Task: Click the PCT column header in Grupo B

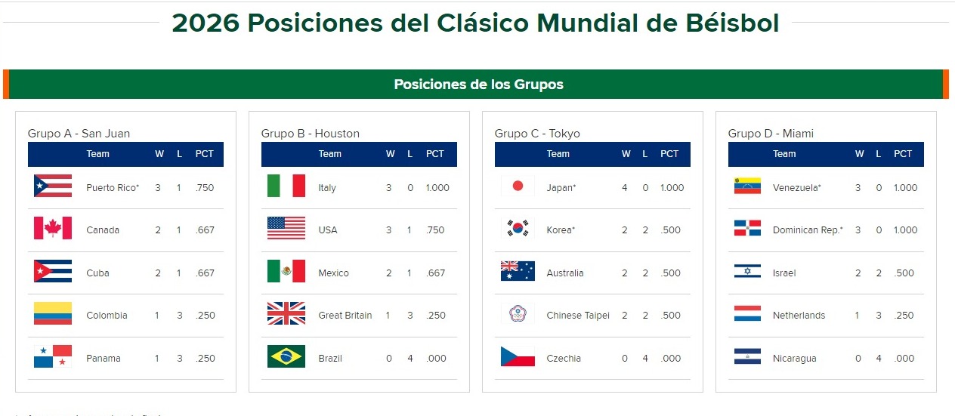Action: click(435, 154)
